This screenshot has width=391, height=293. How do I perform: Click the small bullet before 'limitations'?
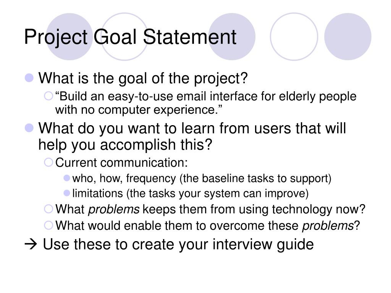pyautogui.click(x=66, y=193)
